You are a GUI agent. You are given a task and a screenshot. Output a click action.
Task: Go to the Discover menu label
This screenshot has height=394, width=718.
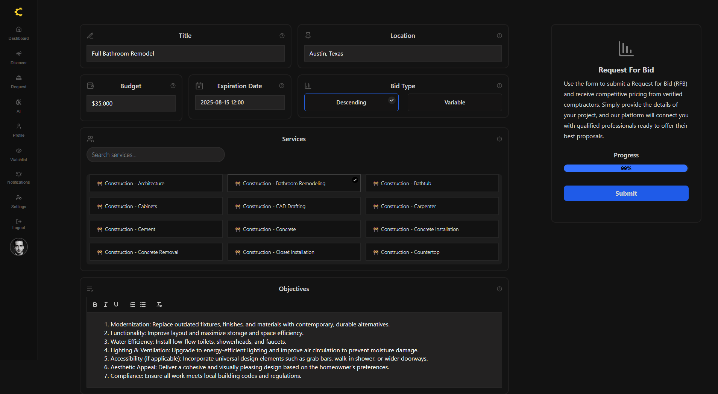[x=19, y=63]
